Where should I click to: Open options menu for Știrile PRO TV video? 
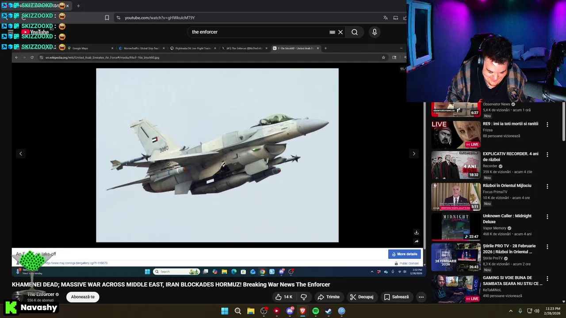547,247
